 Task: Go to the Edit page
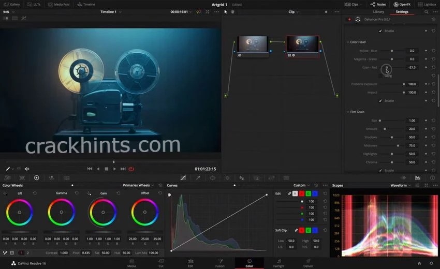pyautogui.click(x=190, y=263)
